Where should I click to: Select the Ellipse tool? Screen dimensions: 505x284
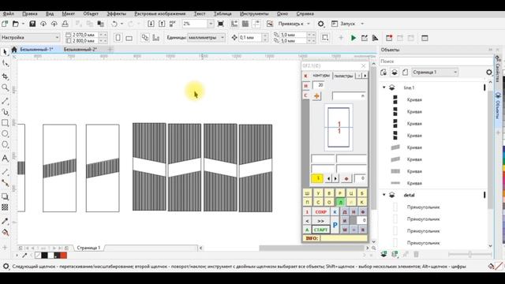pos(5,133)
